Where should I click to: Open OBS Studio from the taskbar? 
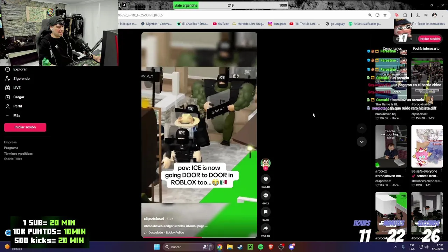pyautogui.click(x=281, y=247)
